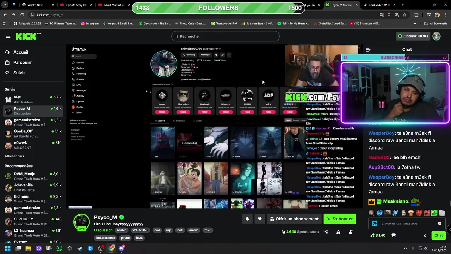Open the All Bookmarks folder

pyautogui.click(x=436, y=24)
